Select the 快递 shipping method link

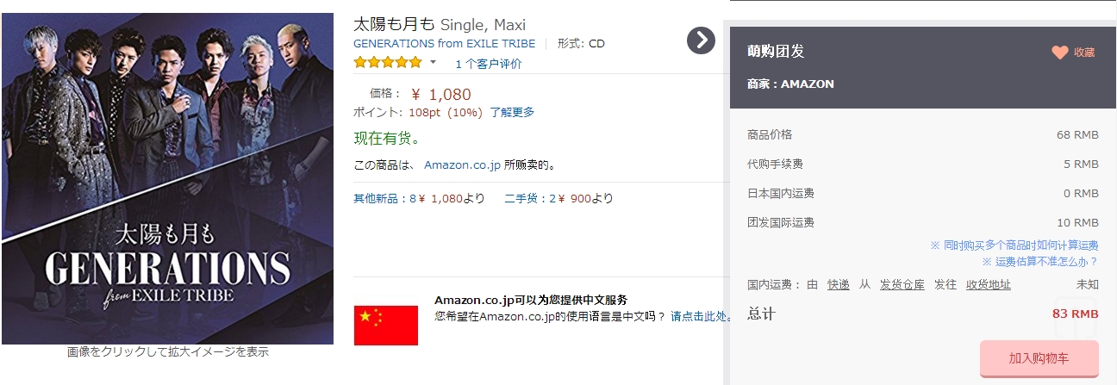coord(839,285)
